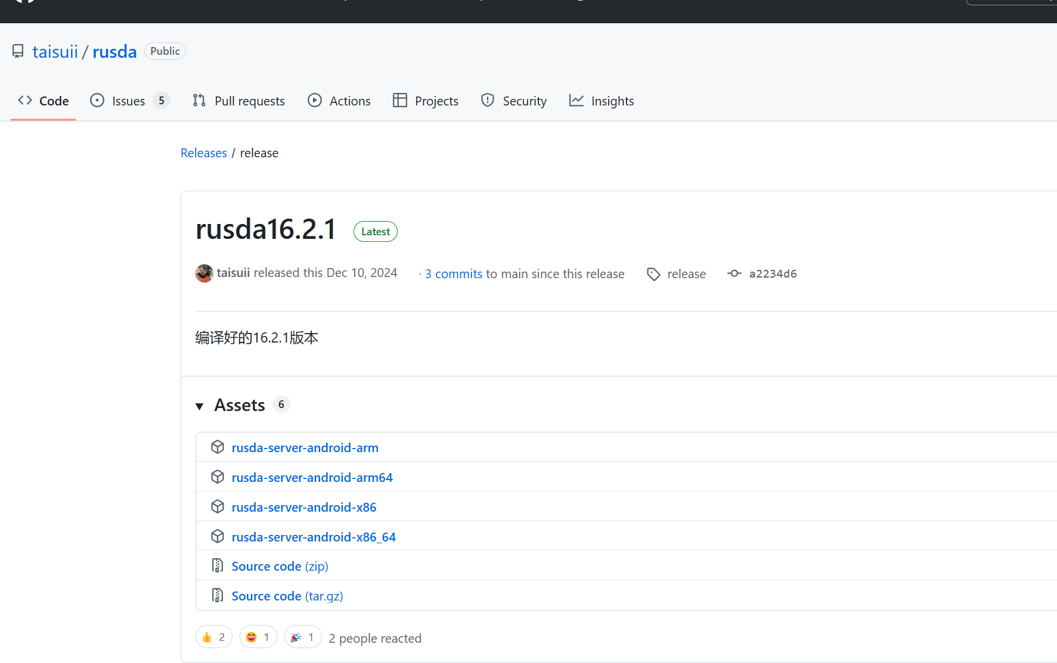Click zip file icon for Source code (zip)
Viewport: 1057px width, 663px height.
click(x=218, y=565)
